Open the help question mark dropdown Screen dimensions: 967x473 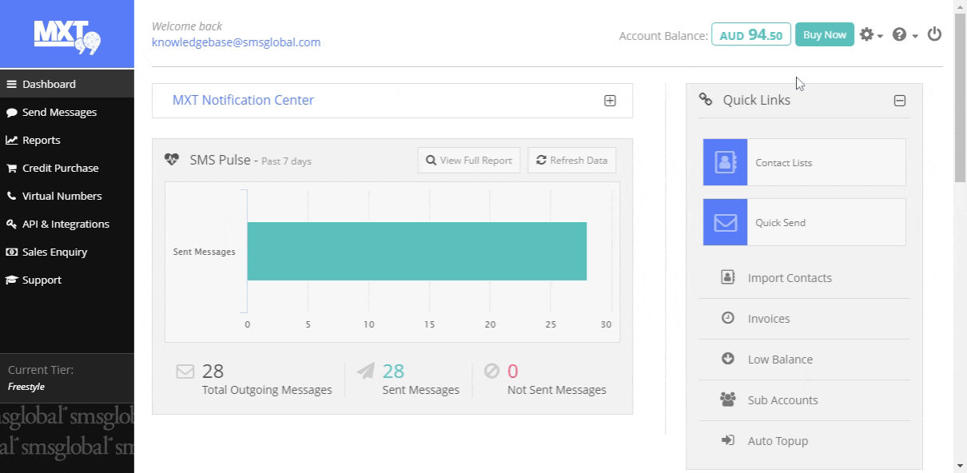click(x=904, y=35)
